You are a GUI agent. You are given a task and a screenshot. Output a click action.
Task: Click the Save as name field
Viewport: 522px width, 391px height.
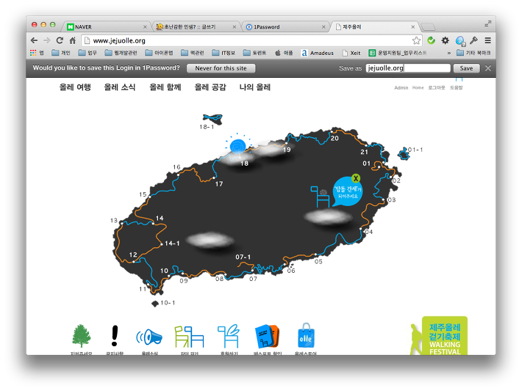(x=408, y=68)
